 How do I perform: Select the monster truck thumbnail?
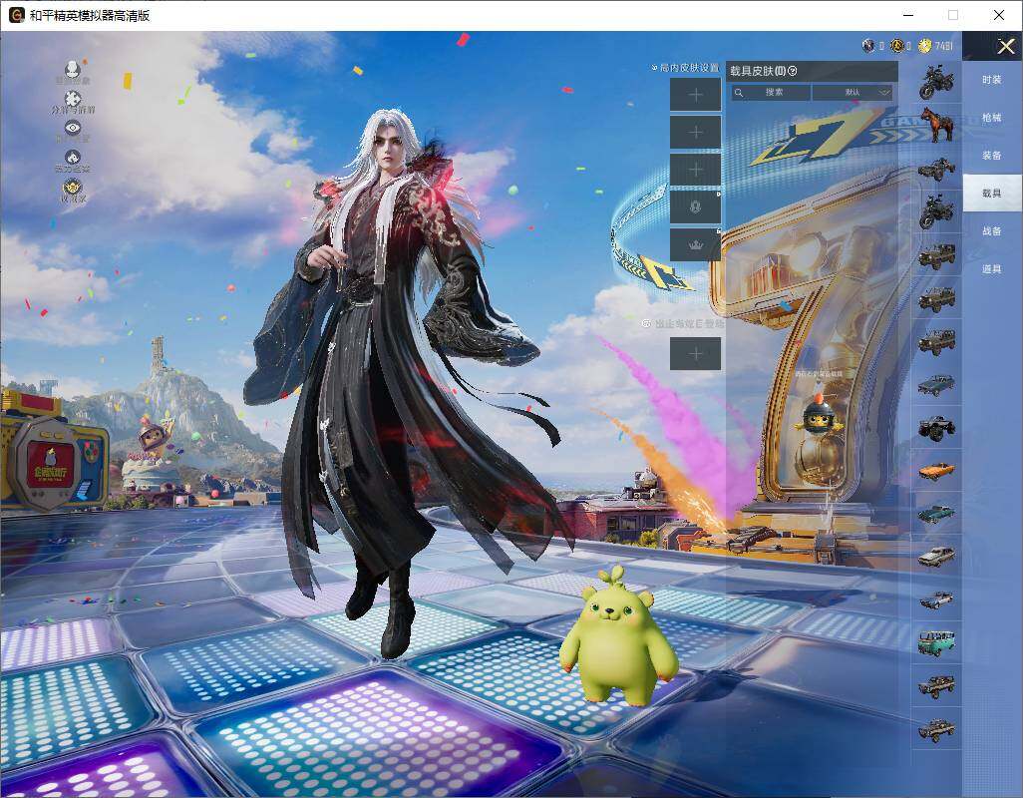pos(937,427)
